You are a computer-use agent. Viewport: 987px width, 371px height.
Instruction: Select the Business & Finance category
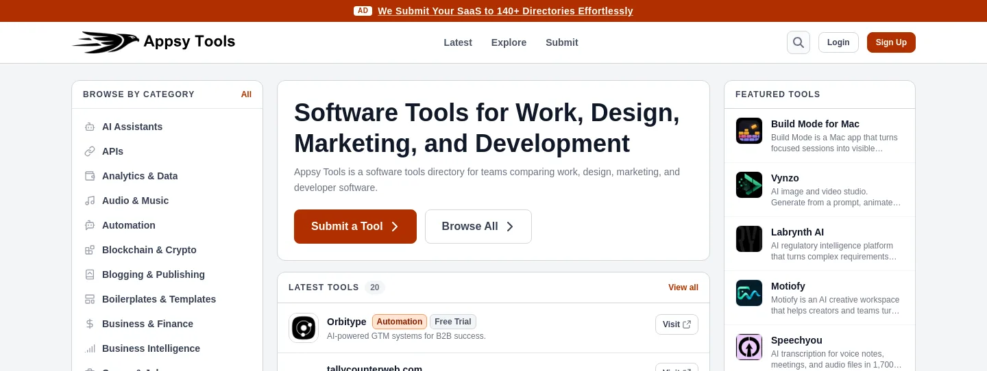(x=147, y=324)
